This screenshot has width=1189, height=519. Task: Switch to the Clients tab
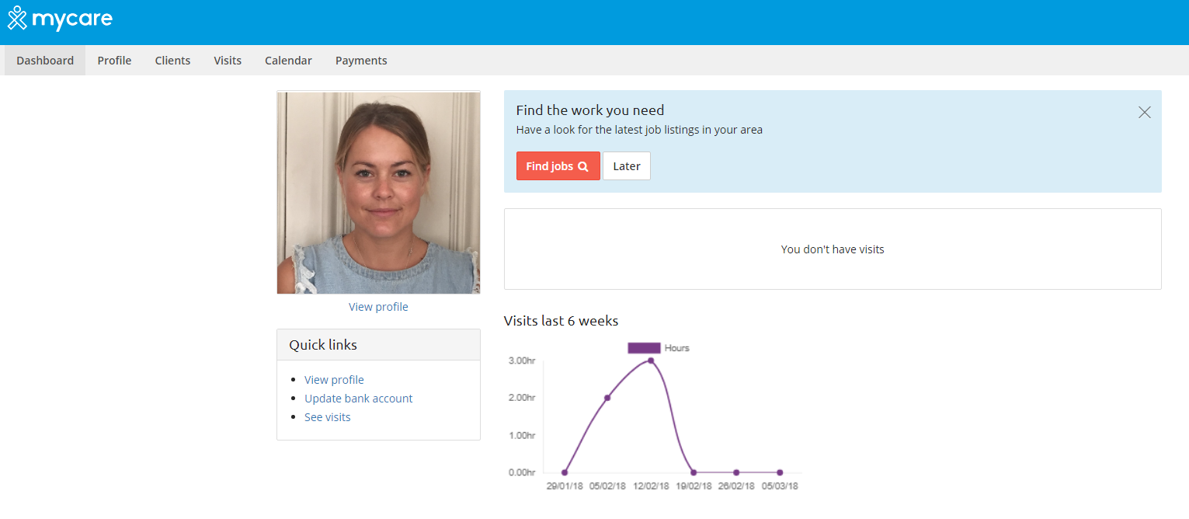click(x=172, y=61)
